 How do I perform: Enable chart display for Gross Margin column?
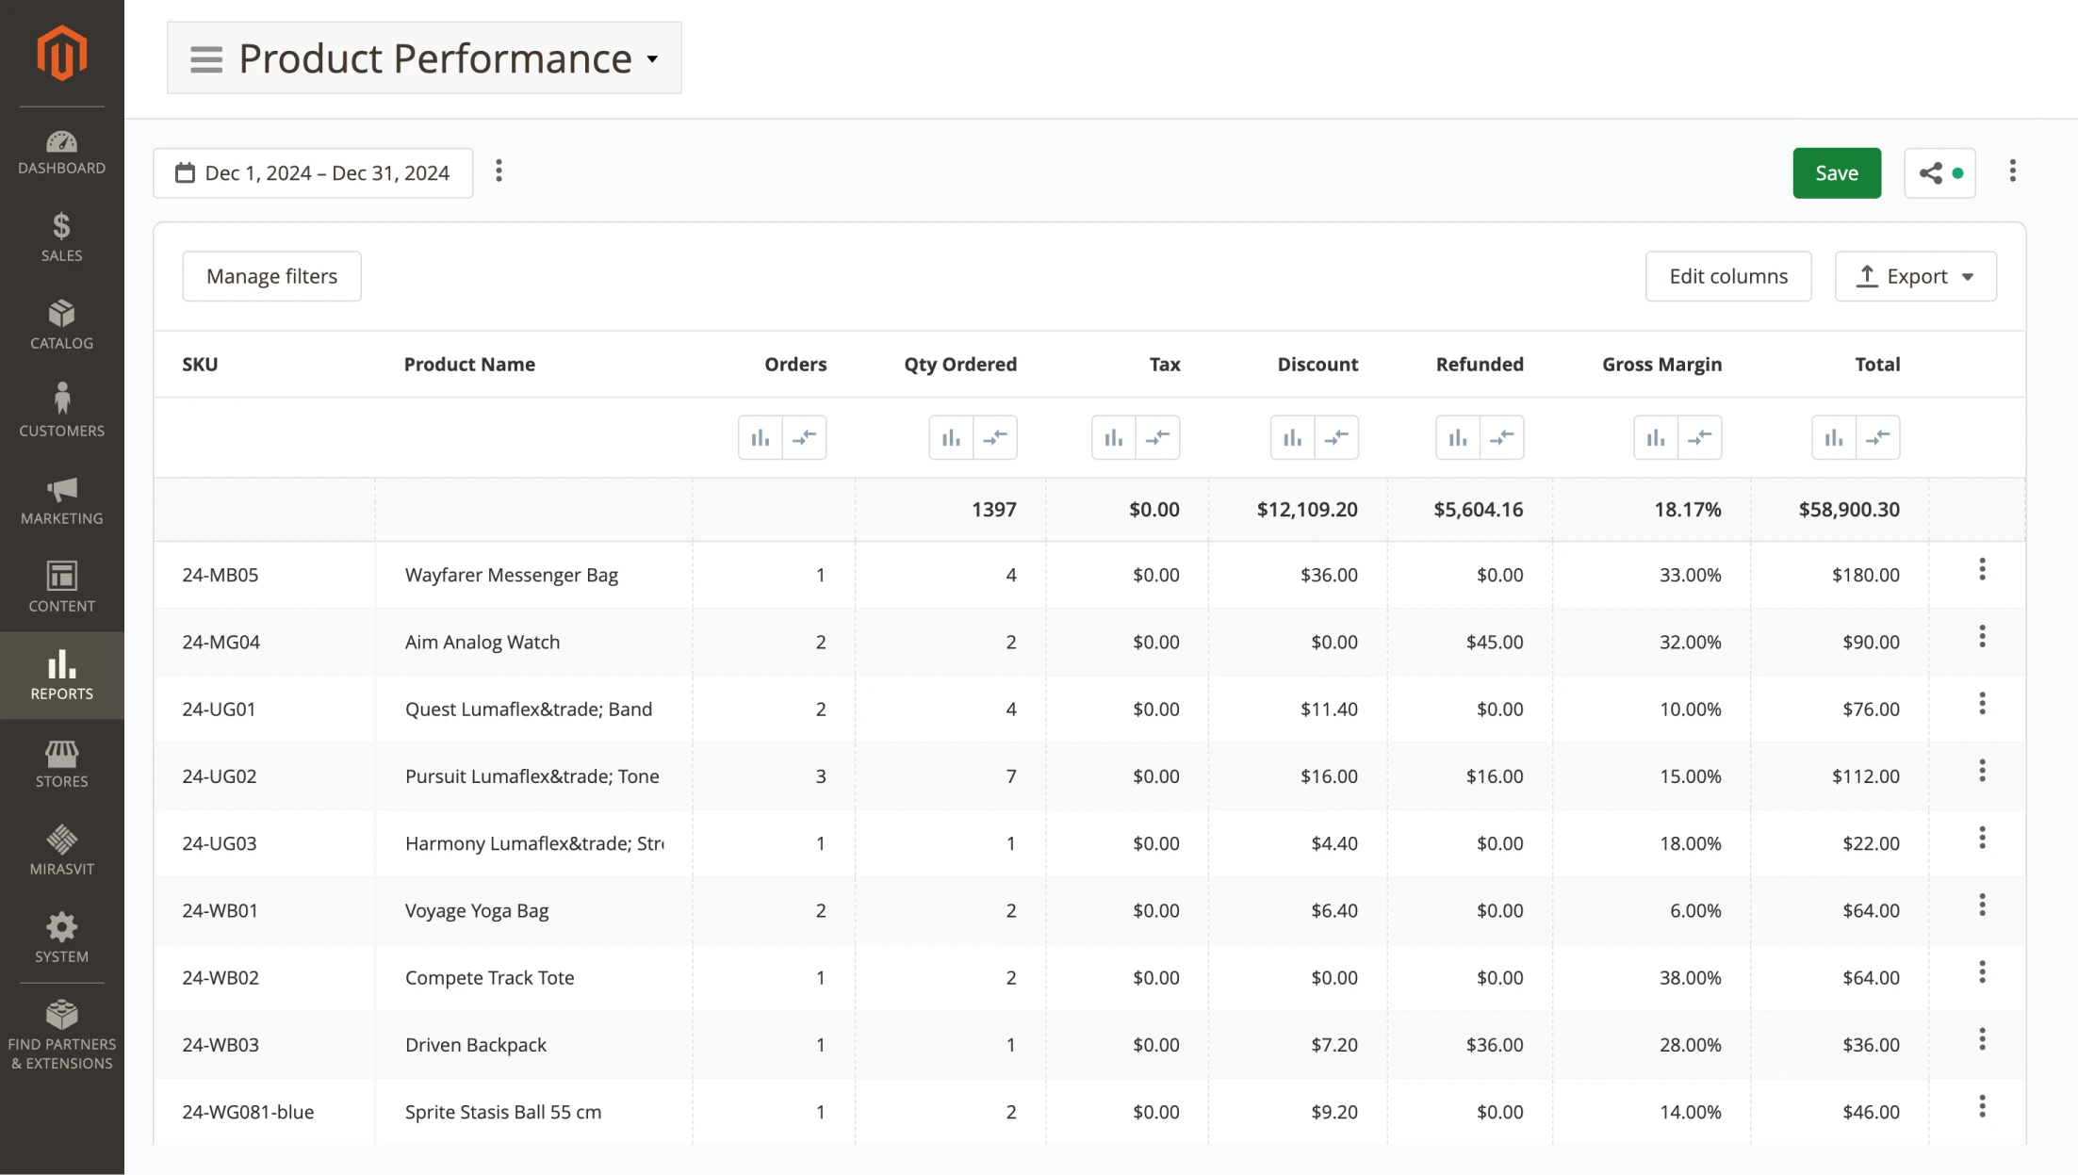[x=1656, y=437]
